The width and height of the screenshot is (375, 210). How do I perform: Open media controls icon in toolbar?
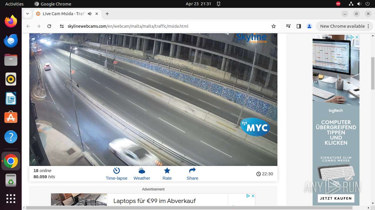coord(288,26)
